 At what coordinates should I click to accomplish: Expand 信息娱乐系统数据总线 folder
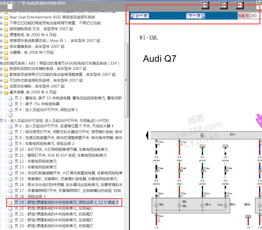click(1, 41)
